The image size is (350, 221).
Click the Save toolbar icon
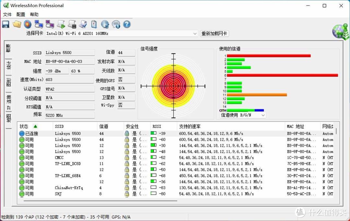click(6, 24)
